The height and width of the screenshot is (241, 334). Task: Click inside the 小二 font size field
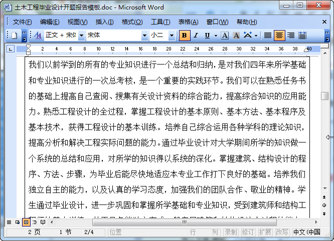159,35
